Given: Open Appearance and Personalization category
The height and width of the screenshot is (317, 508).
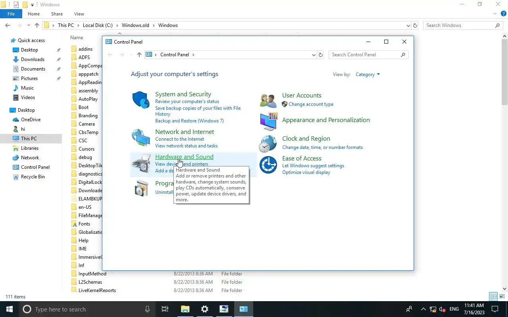Looking at the screenshot, I should pyautogui.click(x=326, y=120).
